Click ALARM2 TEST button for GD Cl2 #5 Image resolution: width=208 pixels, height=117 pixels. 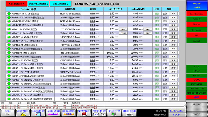[x=148, y=33]
